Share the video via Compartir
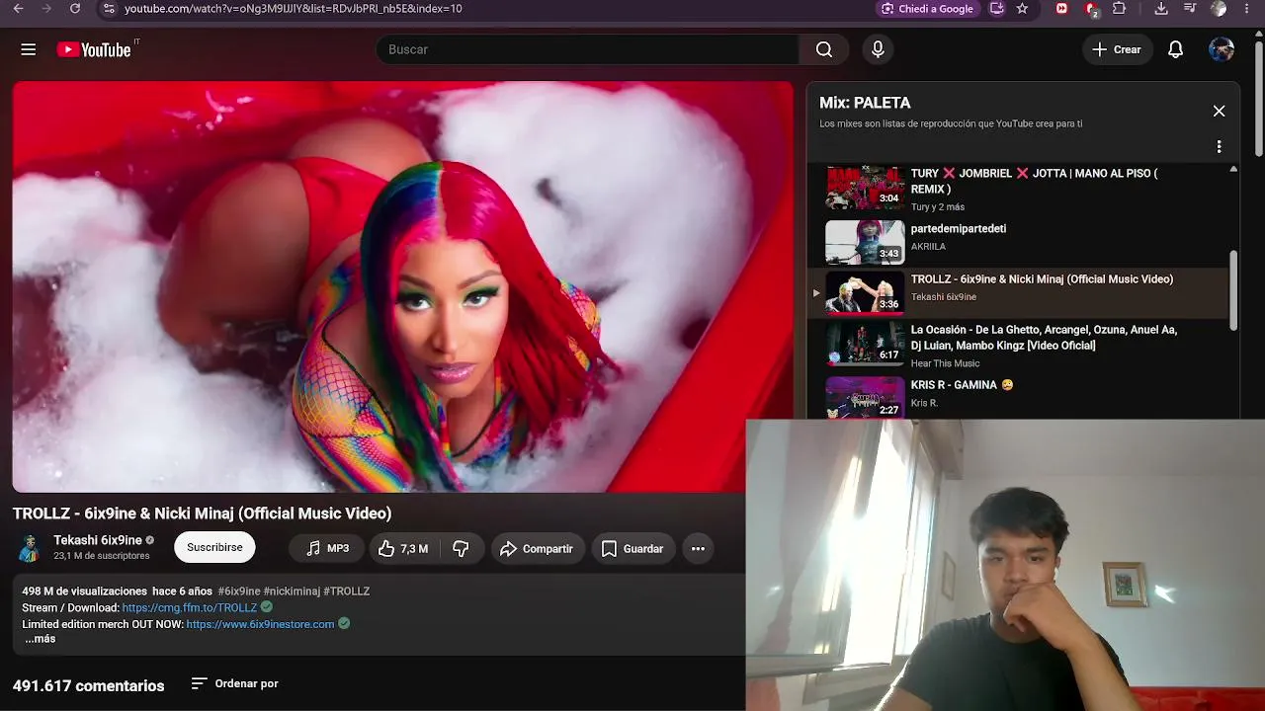 537,548
